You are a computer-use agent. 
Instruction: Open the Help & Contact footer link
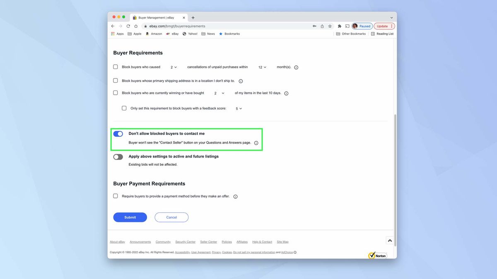point(262,242)
